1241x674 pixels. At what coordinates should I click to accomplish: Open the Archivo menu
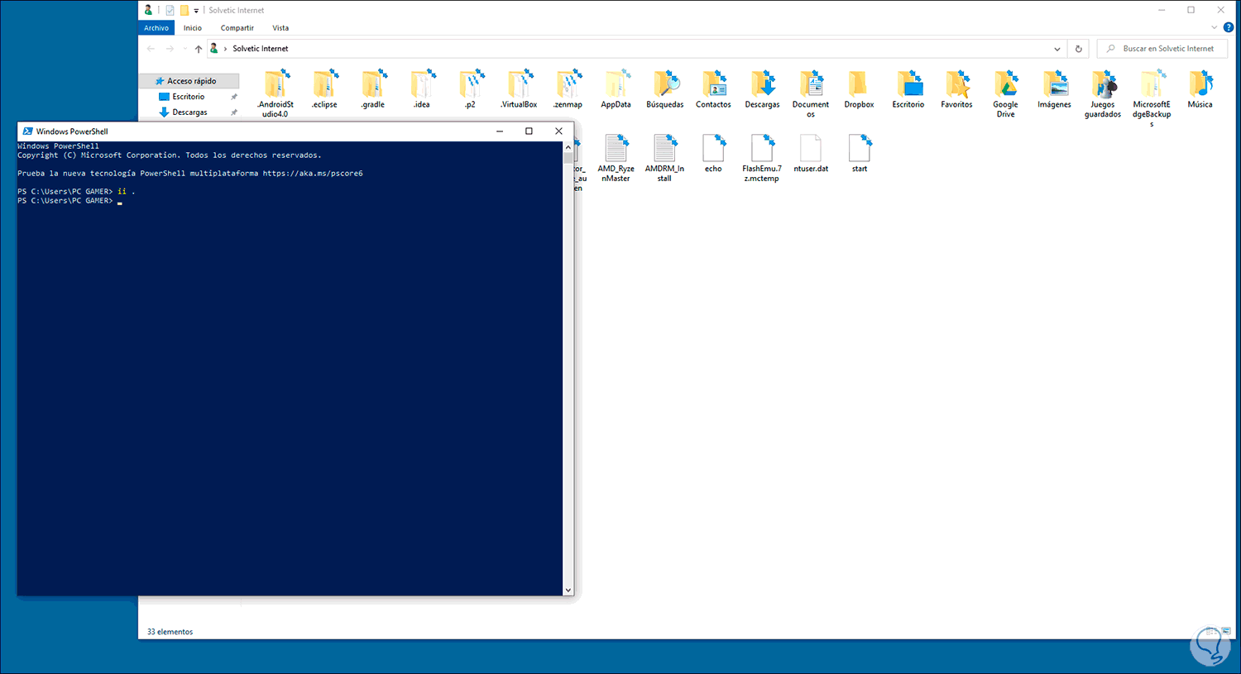pyautogui.click(x=156, y=27)
